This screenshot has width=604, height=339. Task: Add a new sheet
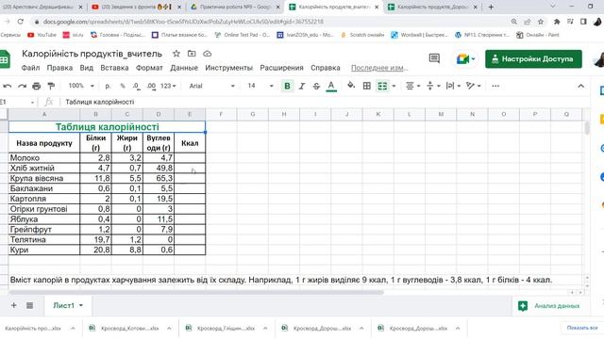(x=14, y=305)
